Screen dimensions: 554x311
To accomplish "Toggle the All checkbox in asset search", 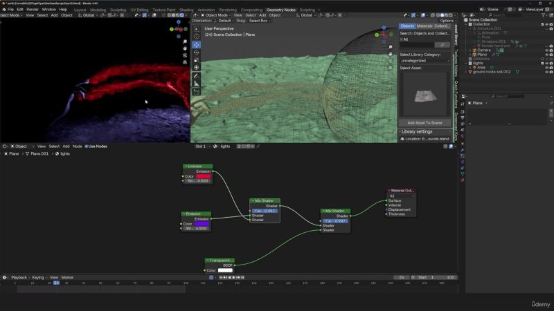I will pos(402,39).
